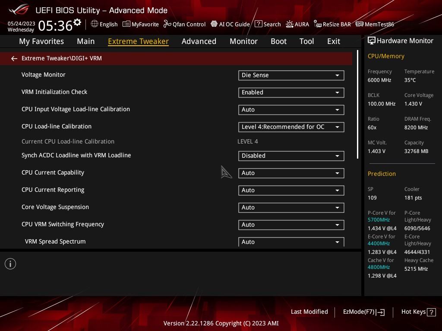Screen dimensions: 442x331
Task: Click the CPU Current Capability label
Action: 53,172
